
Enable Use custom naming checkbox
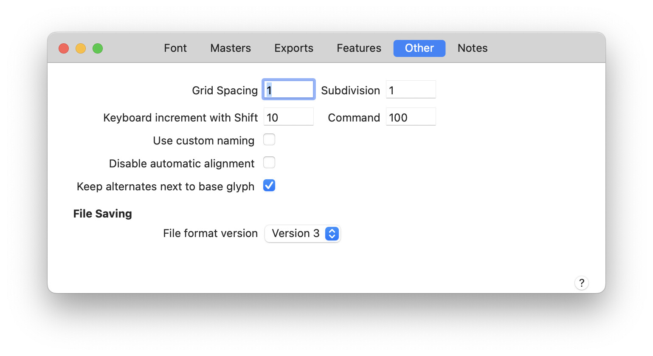(x=269, y=140)
